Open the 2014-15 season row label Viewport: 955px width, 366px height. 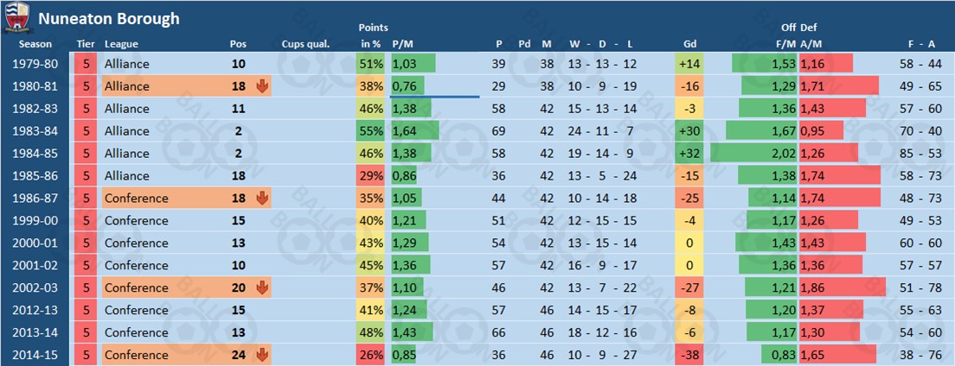click(x=35, y=355)
